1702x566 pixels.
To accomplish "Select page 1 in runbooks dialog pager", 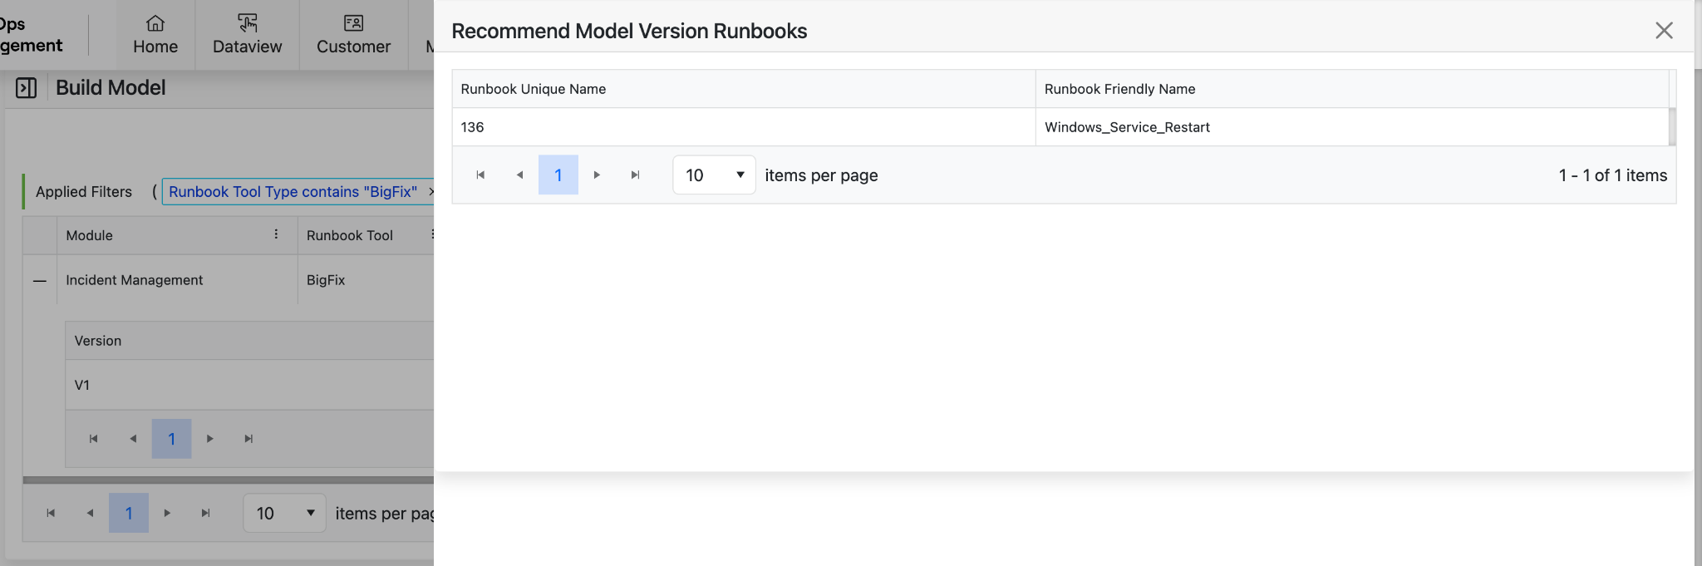I will 558,175.
